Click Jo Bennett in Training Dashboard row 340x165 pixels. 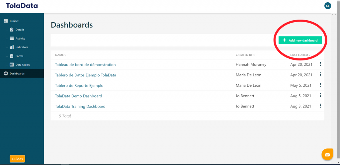[x=245, y=106]
